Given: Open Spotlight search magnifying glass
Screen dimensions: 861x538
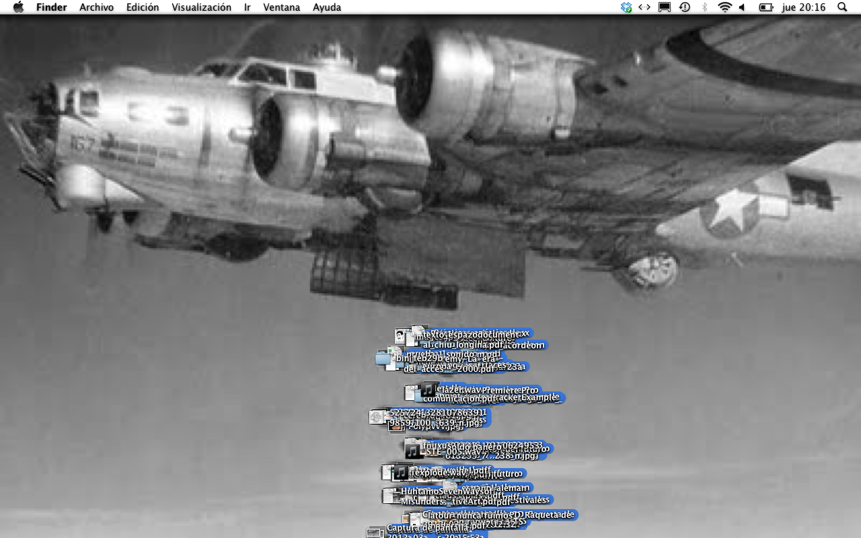Looking at the screenshot, I should tap(842, 7).
